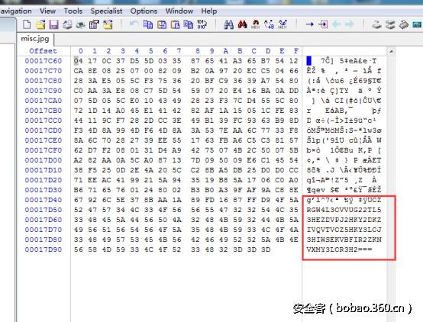Click the Modify Data 101/010 icon
This screenshot has height=322, width=423.
202,24
